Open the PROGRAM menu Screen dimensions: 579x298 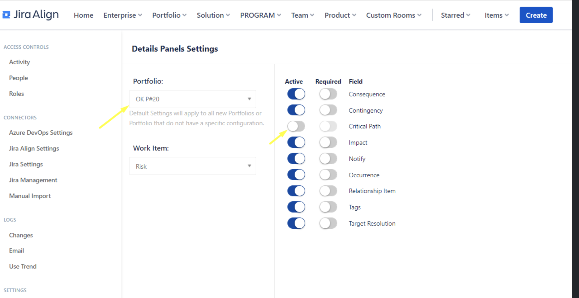click(x=260, y=15)
